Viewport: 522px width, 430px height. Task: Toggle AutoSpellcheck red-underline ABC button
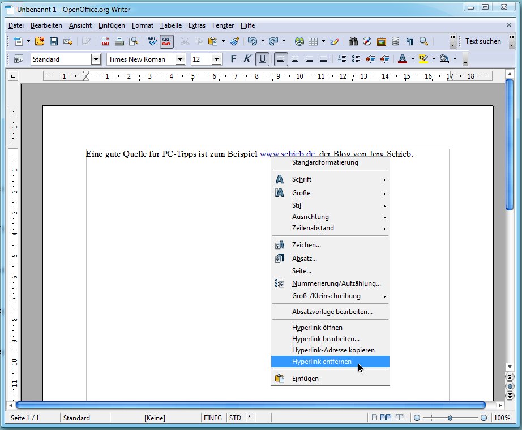point(166,41)
